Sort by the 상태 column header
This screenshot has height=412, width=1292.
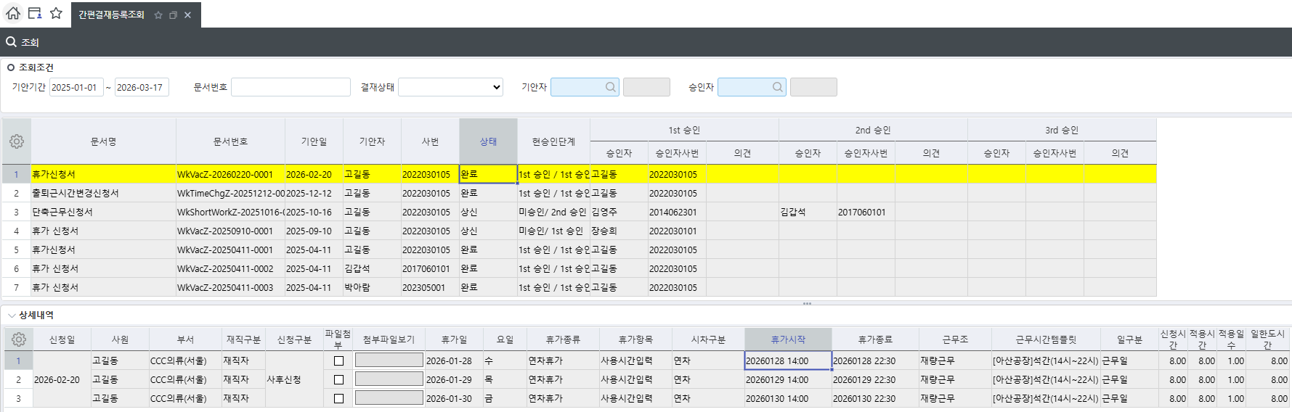[488, 141]
